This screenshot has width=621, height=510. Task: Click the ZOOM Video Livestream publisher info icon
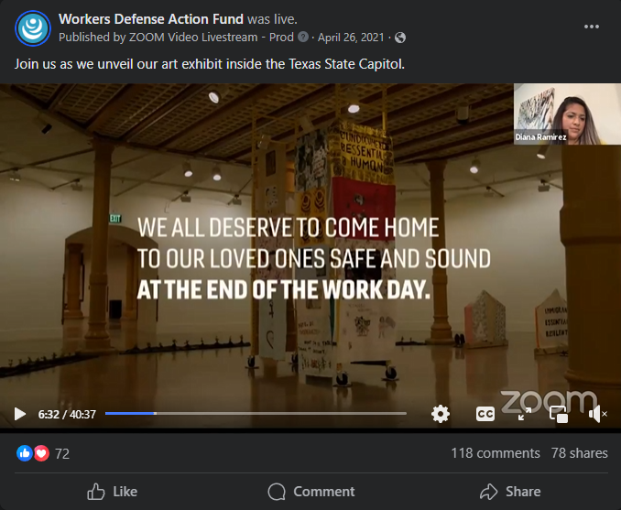pyautogui.click(x=303, y=38)
